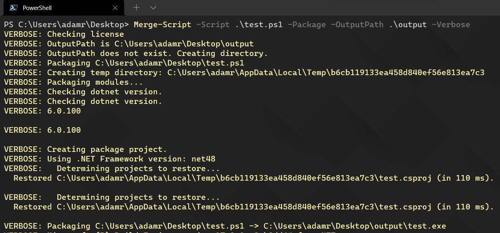Click the -OutputPath parameter text
The width and height of the screenshot is (500, 233).
(357, 24)
